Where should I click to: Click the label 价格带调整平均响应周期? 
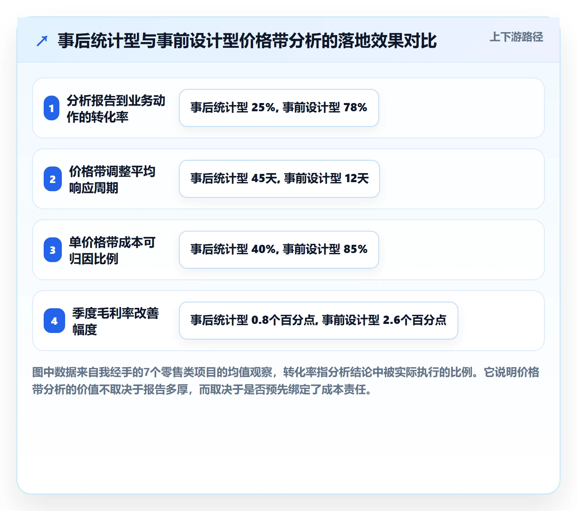click(x=112, y=179)
